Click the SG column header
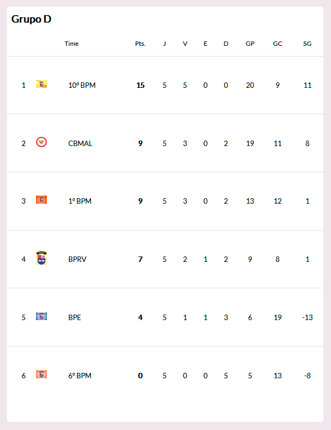This screenshot has width=331, height=430. pos(307,44)
